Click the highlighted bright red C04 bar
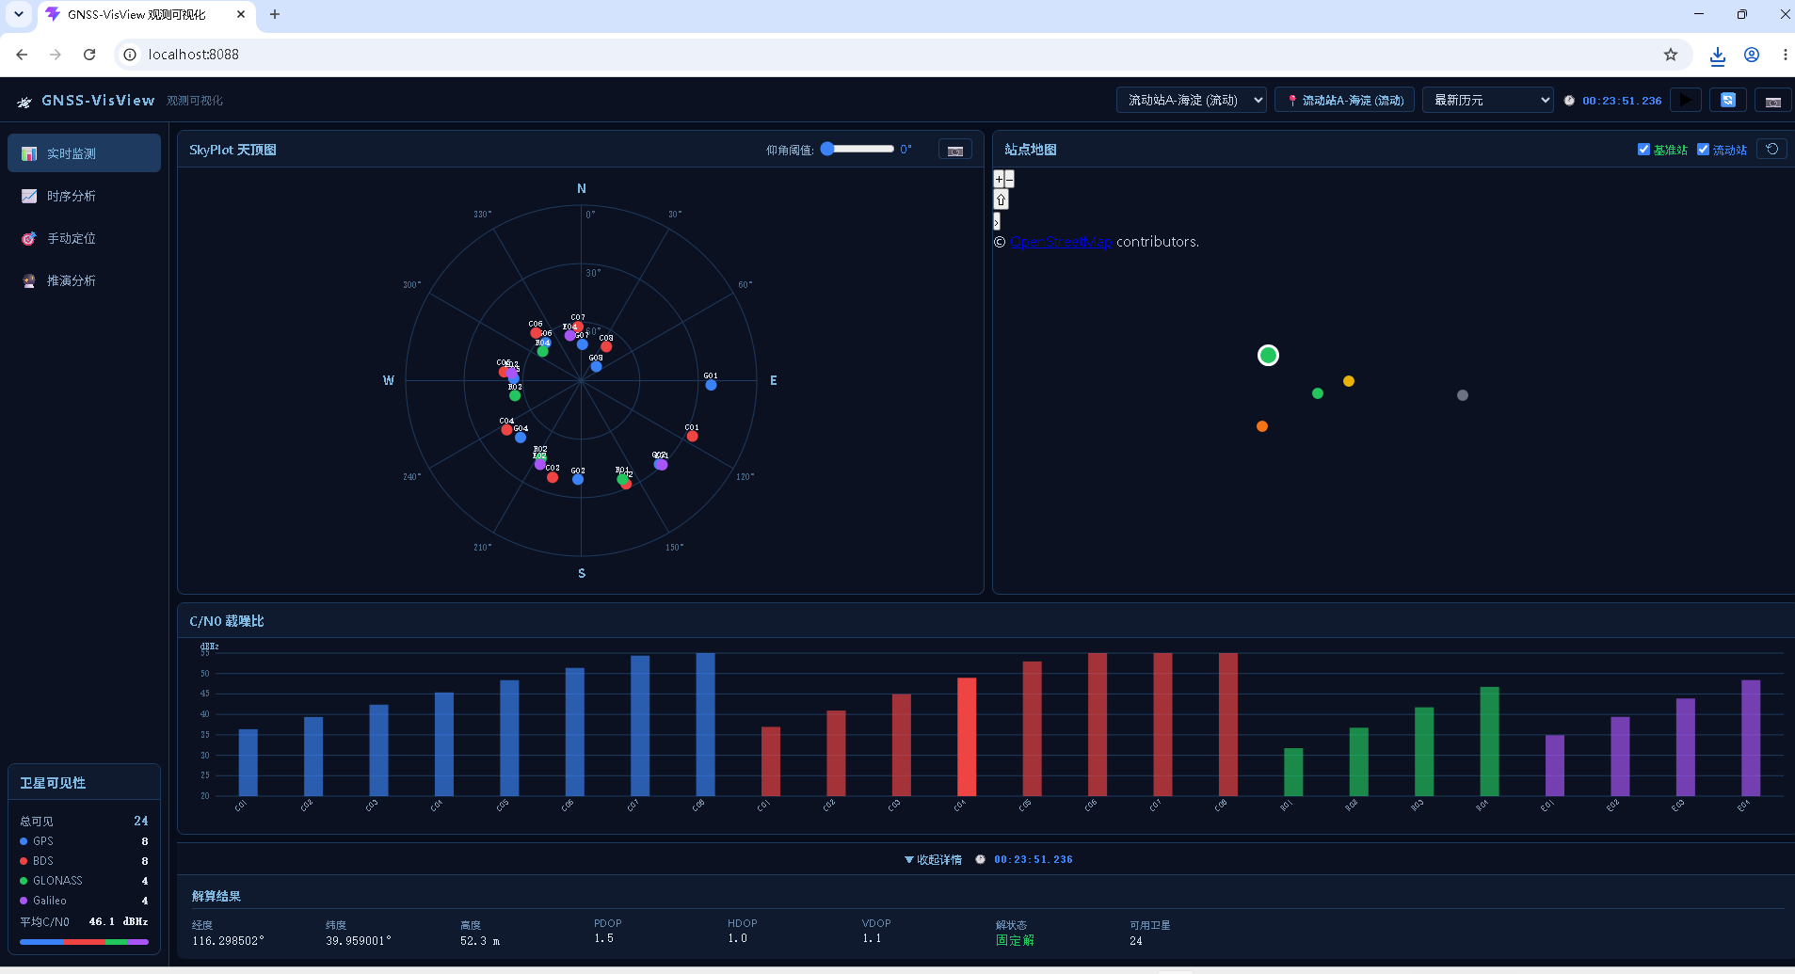 pos(967,737)
